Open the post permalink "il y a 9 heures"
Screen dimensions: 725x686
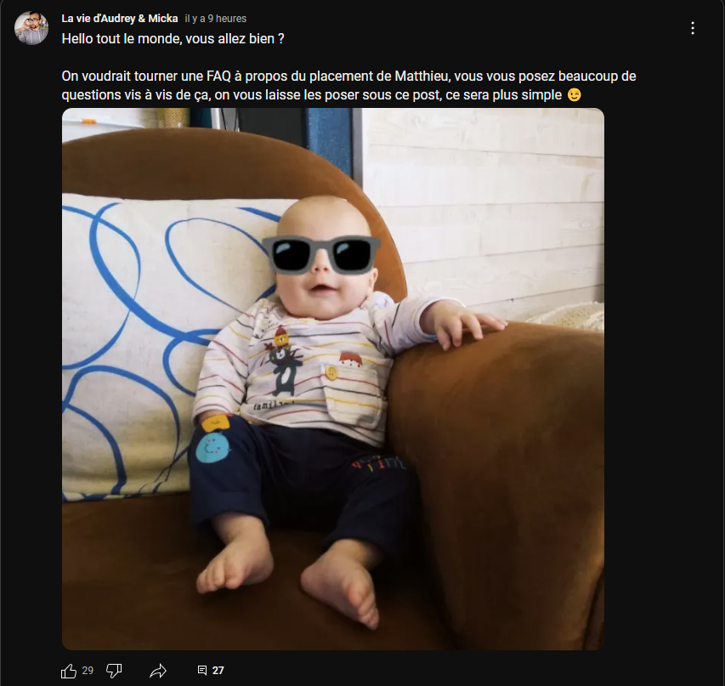pos(215,18)
